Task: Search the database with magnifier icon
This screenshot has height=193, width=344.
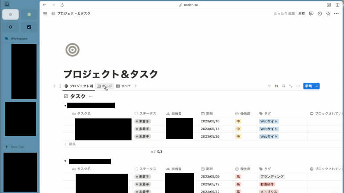Action: click(283, 86)
